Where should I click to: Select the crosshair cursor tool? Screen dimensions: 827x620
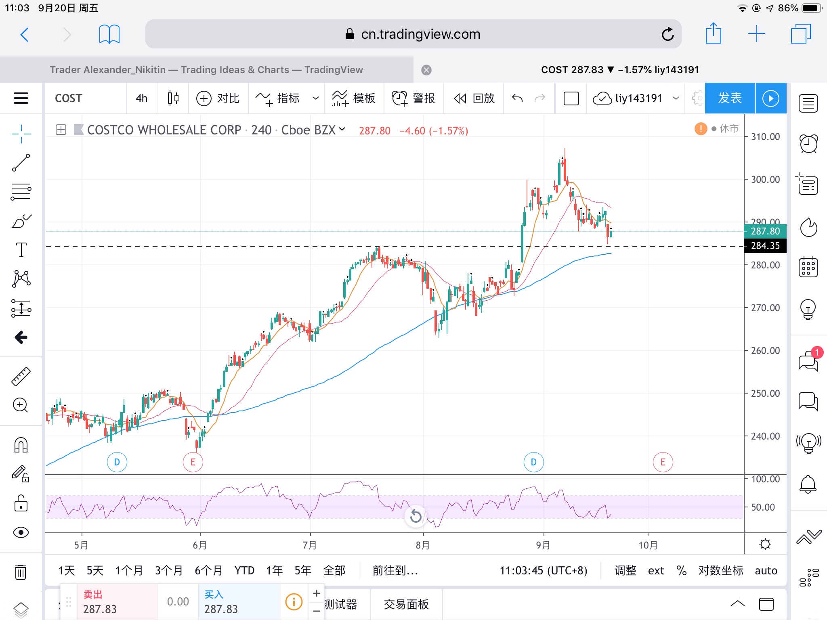tap(21, 134)
